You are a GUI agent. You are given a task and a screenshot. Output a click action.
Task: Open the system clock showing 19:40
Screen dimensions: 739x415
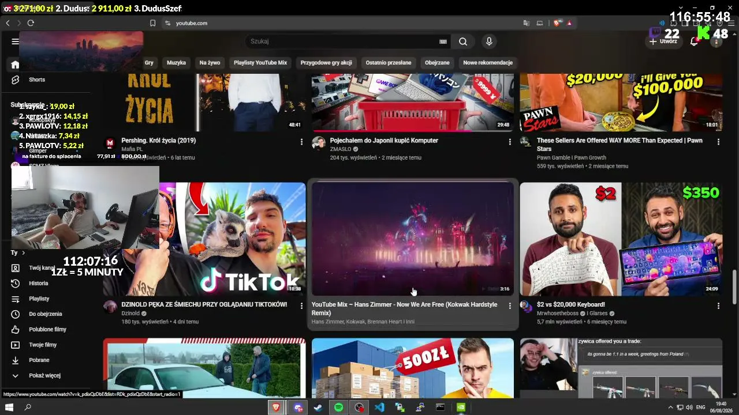(721, 408)
